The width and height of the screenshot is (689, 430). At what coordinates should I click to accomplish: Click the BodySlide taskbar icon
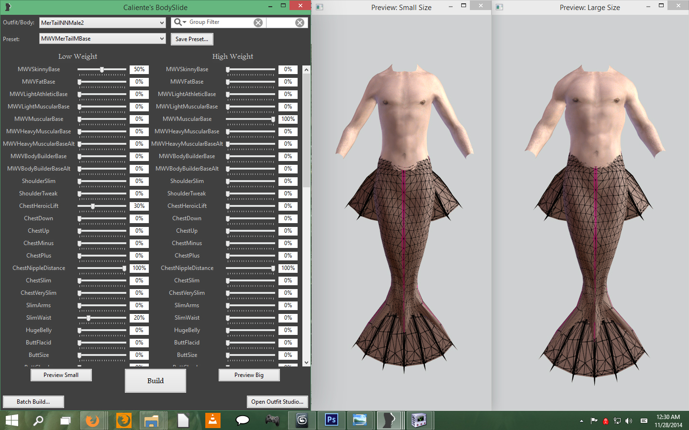[389, 420]
